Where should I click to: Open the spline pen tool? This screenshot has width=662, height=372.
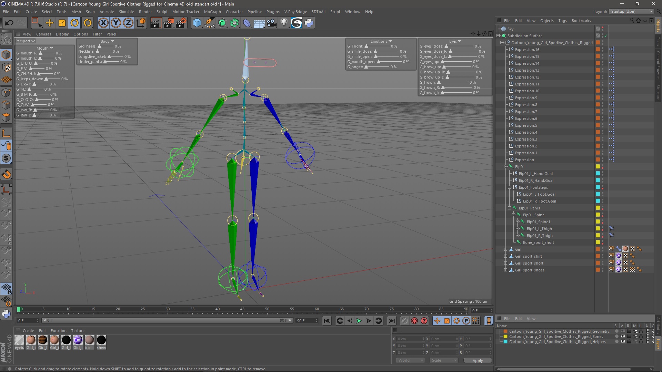coord(209,23)
